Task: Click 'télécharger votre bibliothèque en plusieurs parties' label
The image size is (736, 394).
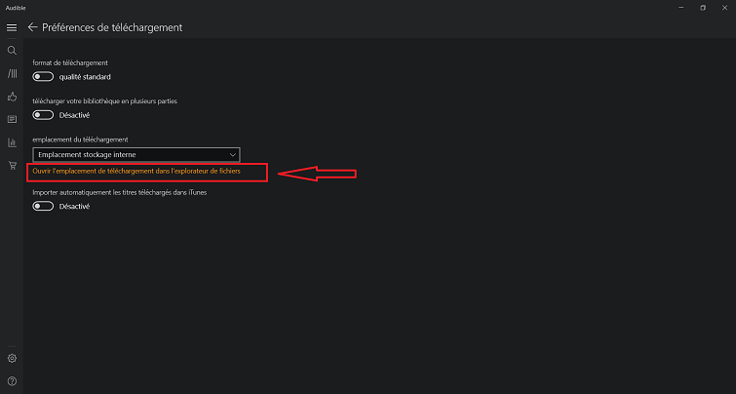Action: click(104, 101)
